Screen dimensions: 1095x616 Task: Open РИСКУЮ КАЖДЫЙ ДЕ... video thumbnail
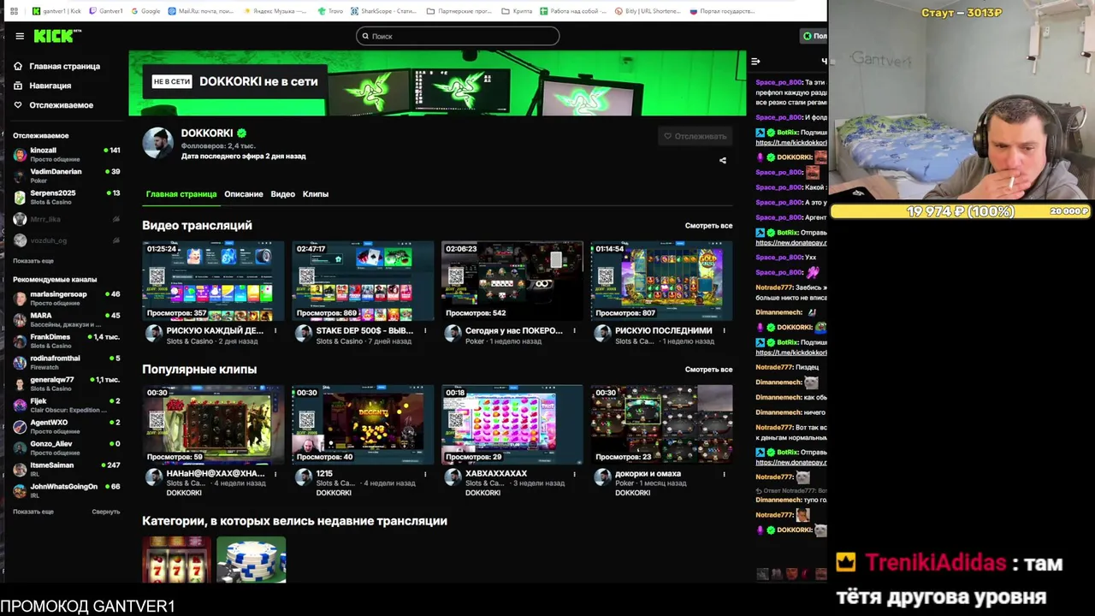coord(213,281)
